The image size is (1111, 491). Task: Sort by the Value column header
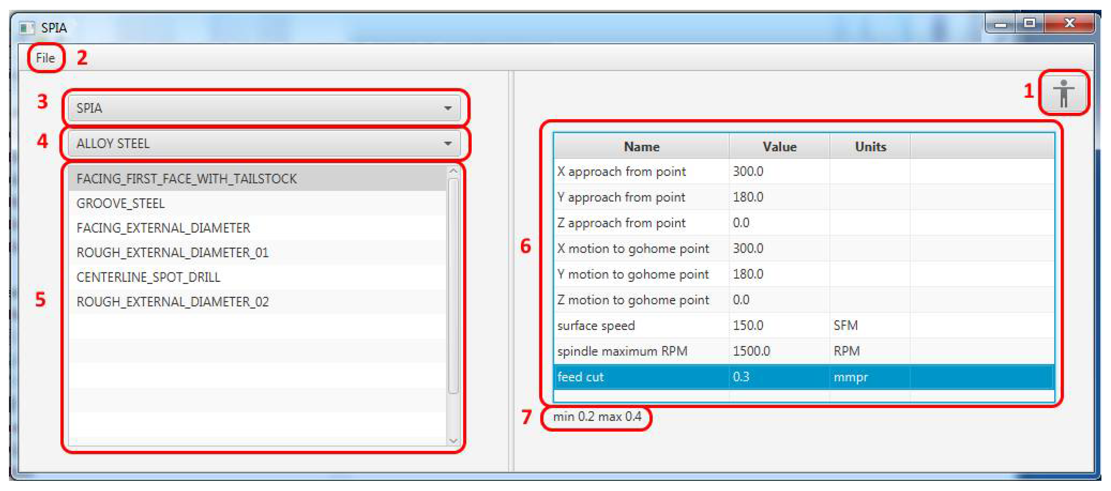[779, 147]
